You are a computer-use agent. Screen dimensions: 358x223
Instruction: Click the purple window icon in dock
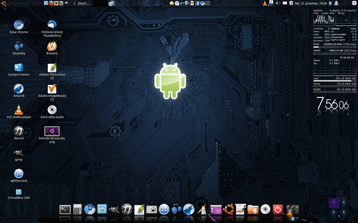216,210
